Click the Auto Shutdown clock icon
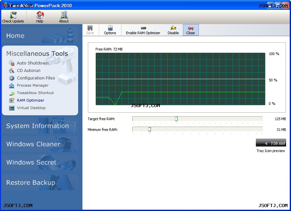The height and width of the screenshot is (211, 291). click(x=12, y=63)
